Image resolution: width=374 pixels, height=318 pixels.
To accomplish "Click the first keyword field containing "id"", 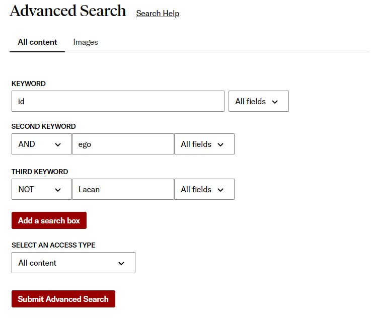I will 118,101.
